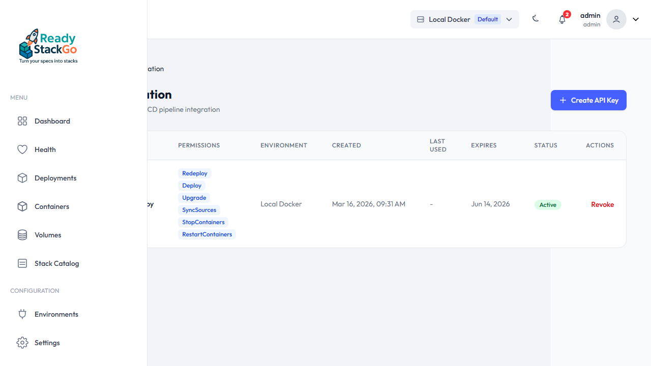Open Deployments via its package icon

[x=22, y=178]
